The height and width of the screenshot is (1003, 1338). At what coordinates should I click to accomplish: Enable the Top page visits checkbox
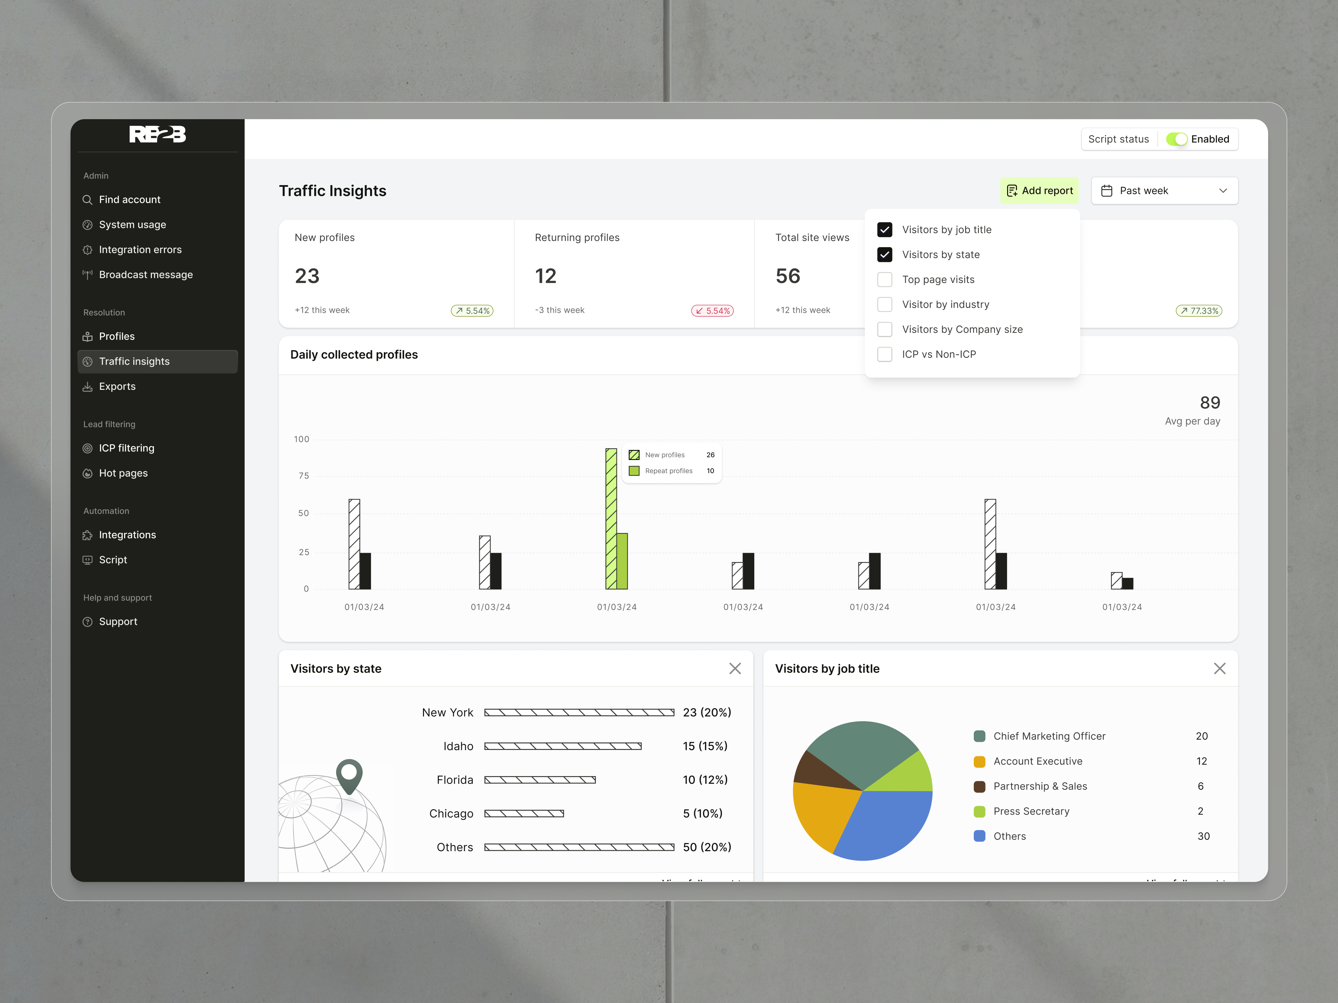point(885,279)
